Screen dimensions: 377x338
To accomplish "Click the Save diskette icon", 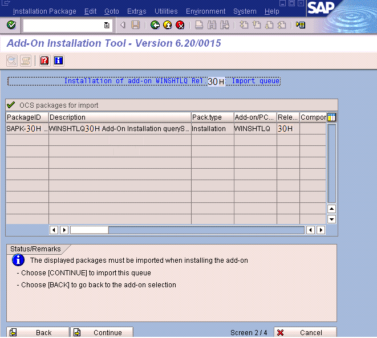I will click(x=135, y=25).
